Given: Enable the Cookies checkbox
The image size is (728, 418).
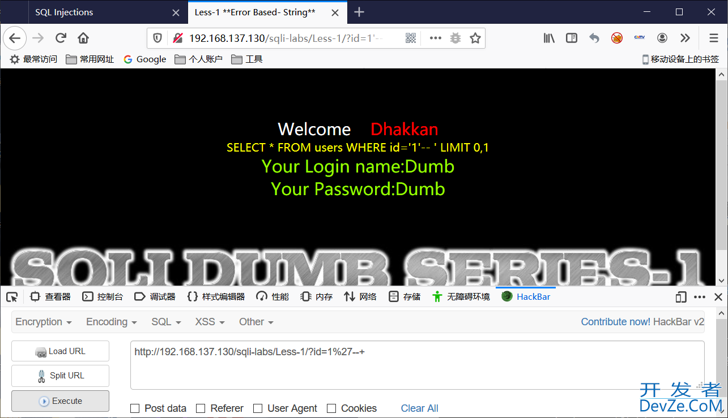Looking at the screenshot, I should click(331, 408).
